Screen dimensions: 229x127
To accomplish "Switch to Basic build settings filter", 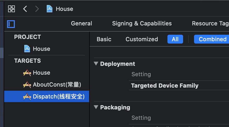I will click(x=104, y=39).
